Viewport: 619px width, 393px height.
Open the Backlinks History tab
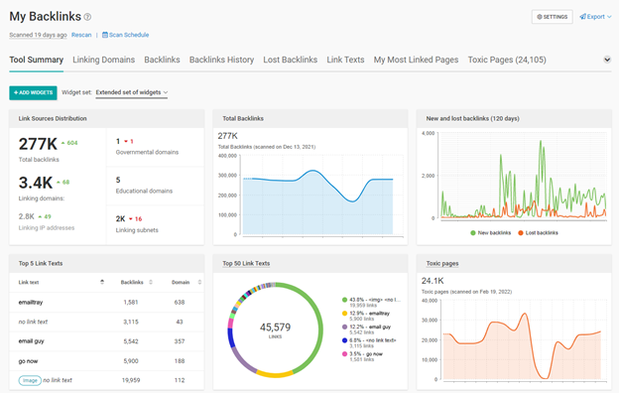click(x=221, y=60)
